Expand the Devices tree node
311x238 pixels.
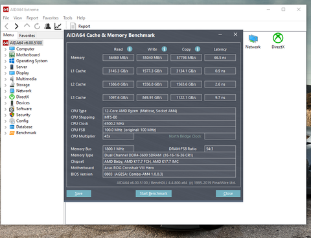click(x=6, y=103)
